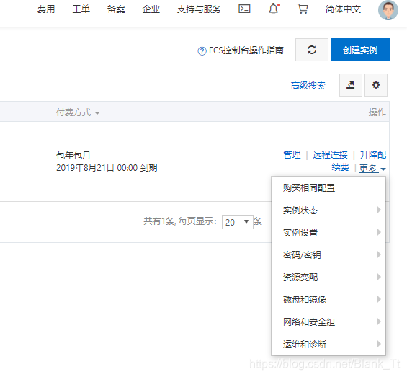Open the page size 20 dropdown
This screenshot has width=407, height=377.
point(238,222)
